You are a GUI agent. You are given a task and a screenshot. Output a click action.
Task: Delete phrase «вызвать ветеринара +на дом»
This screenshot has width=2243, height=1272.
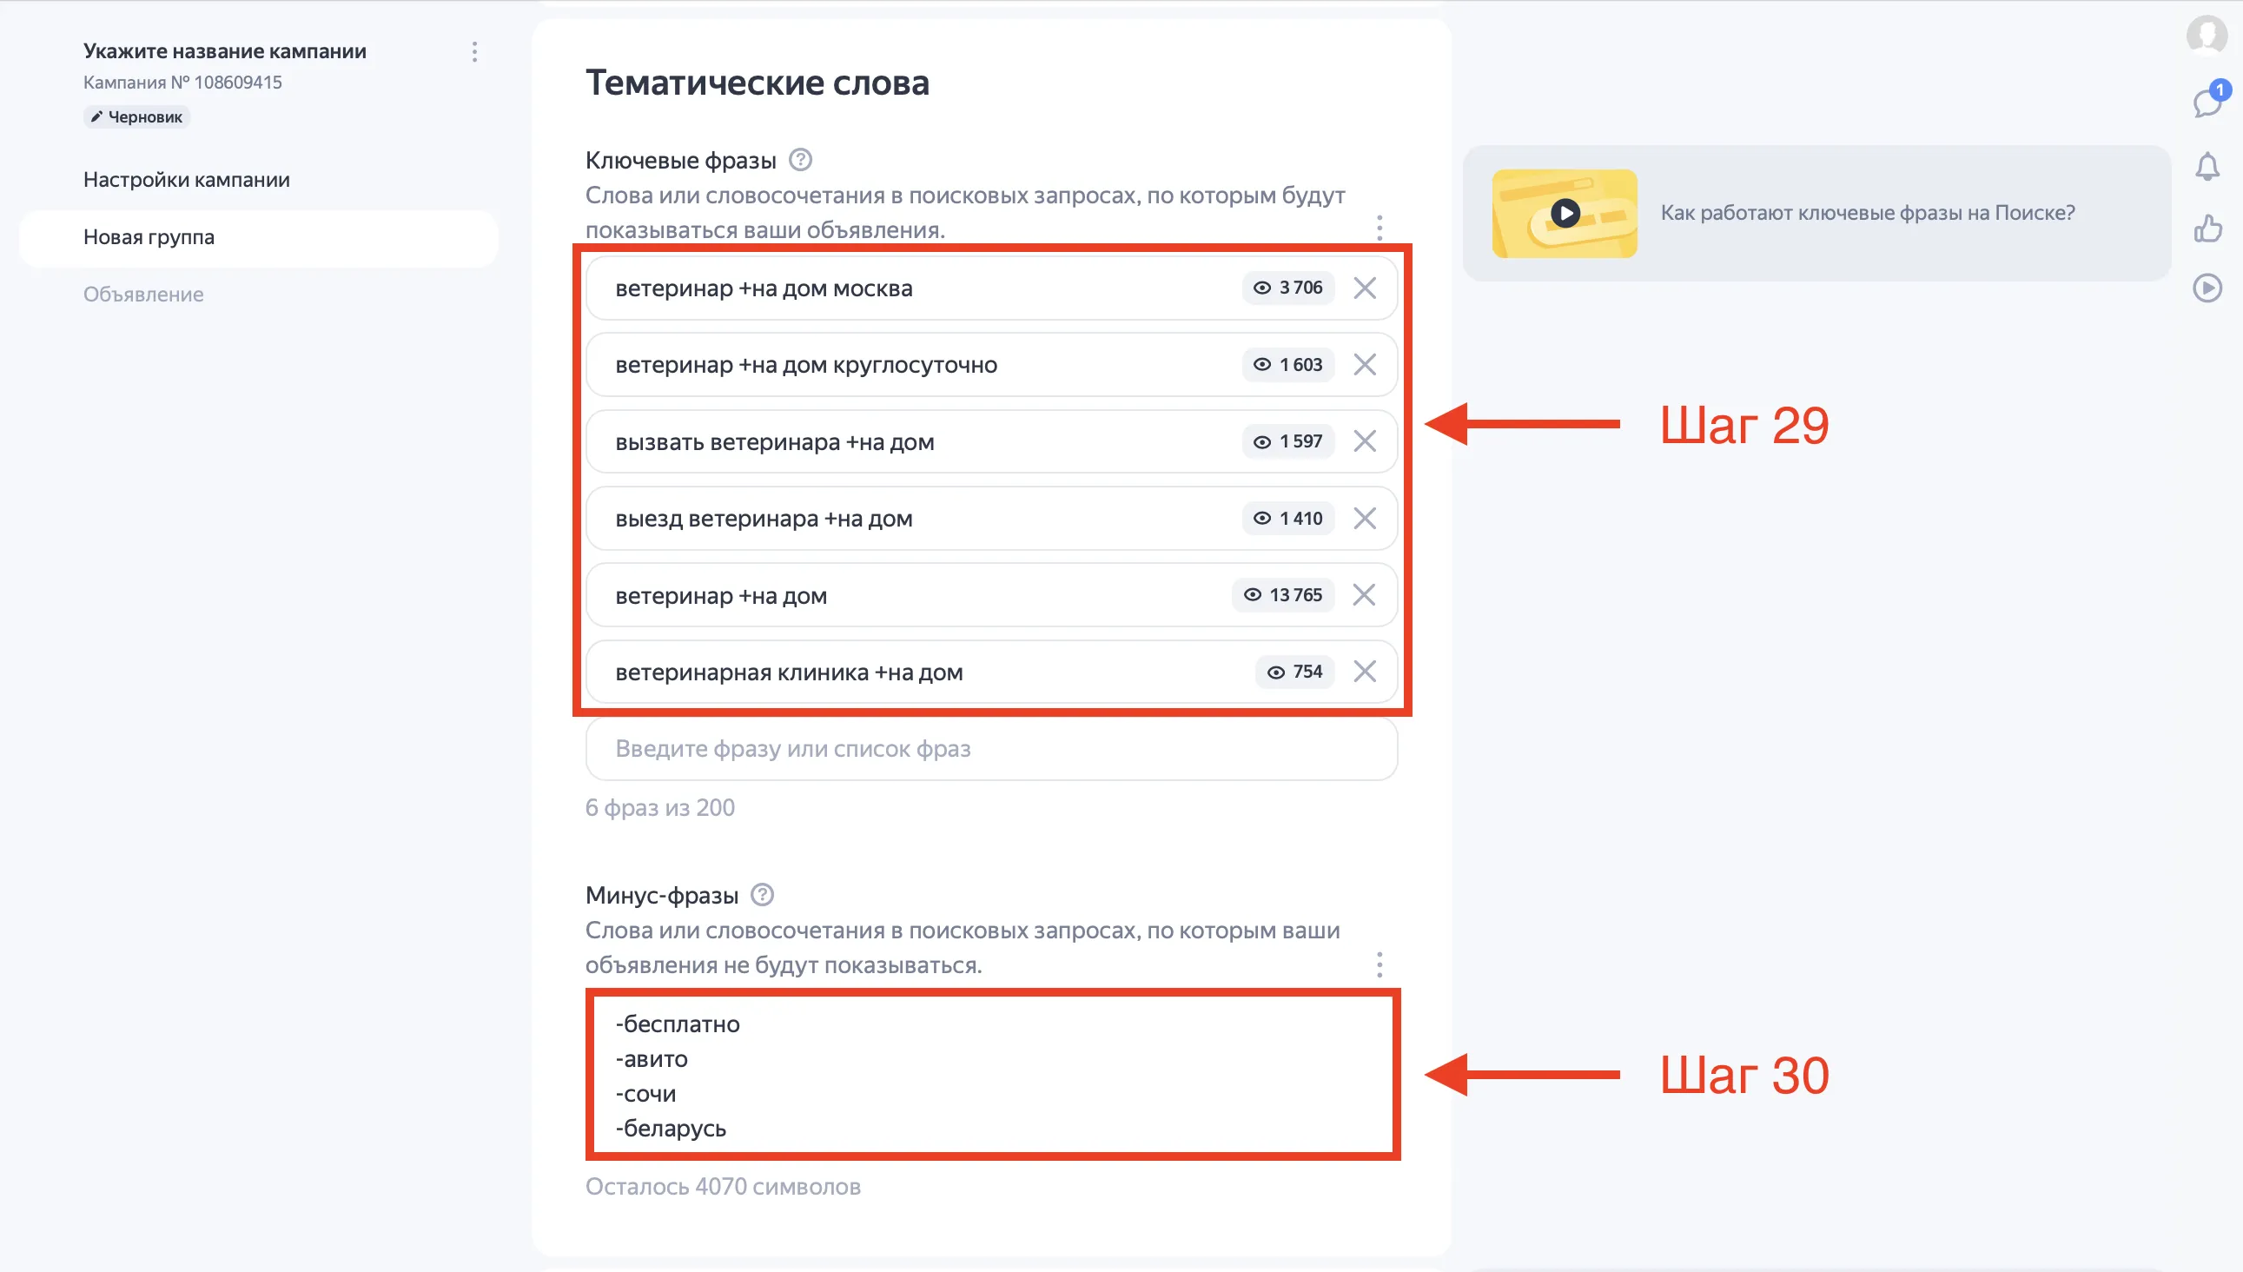pos(1366,441)
